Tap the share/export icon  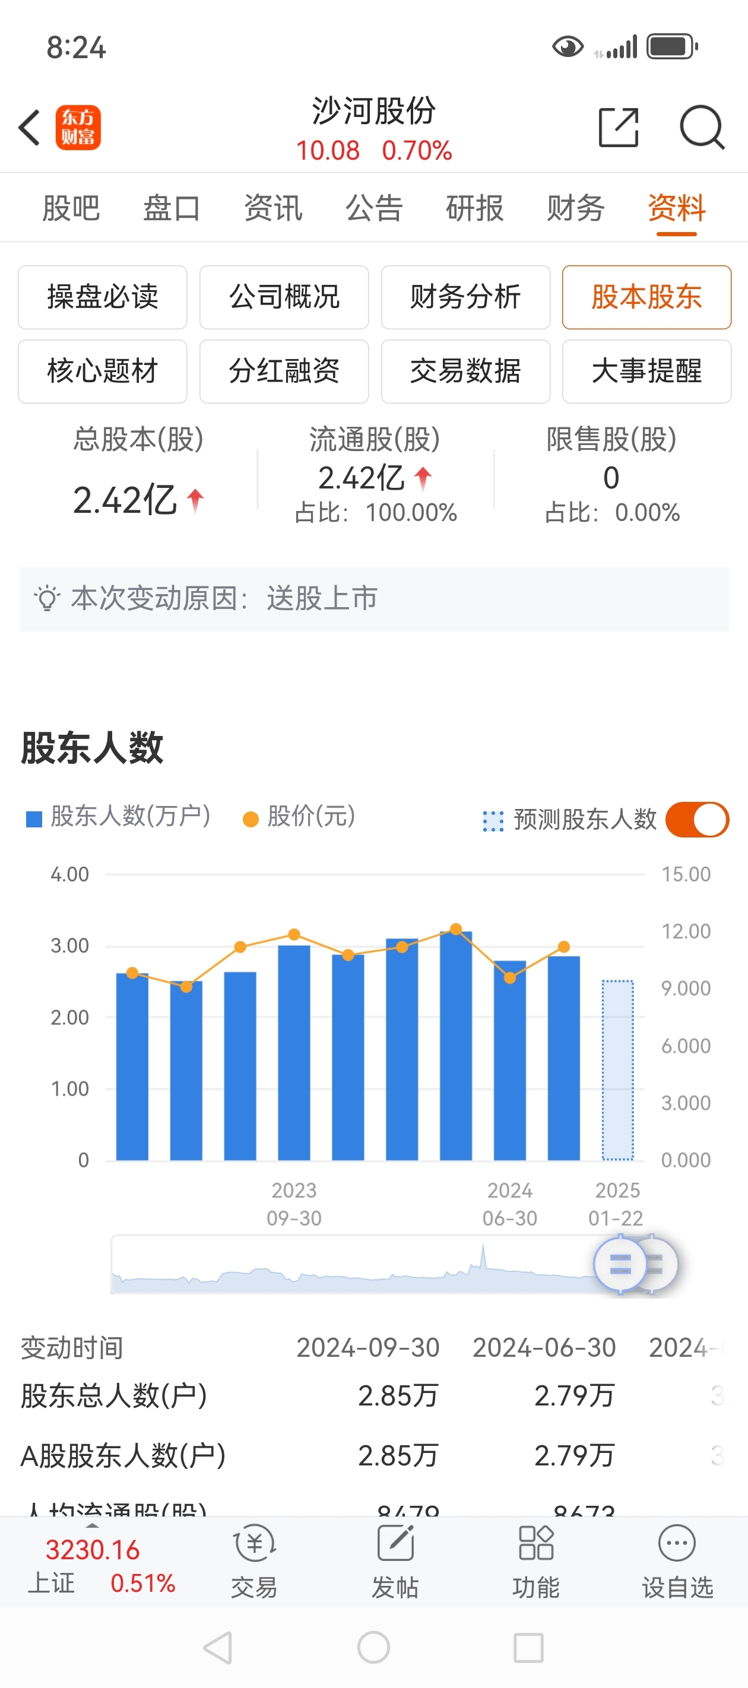618,127
